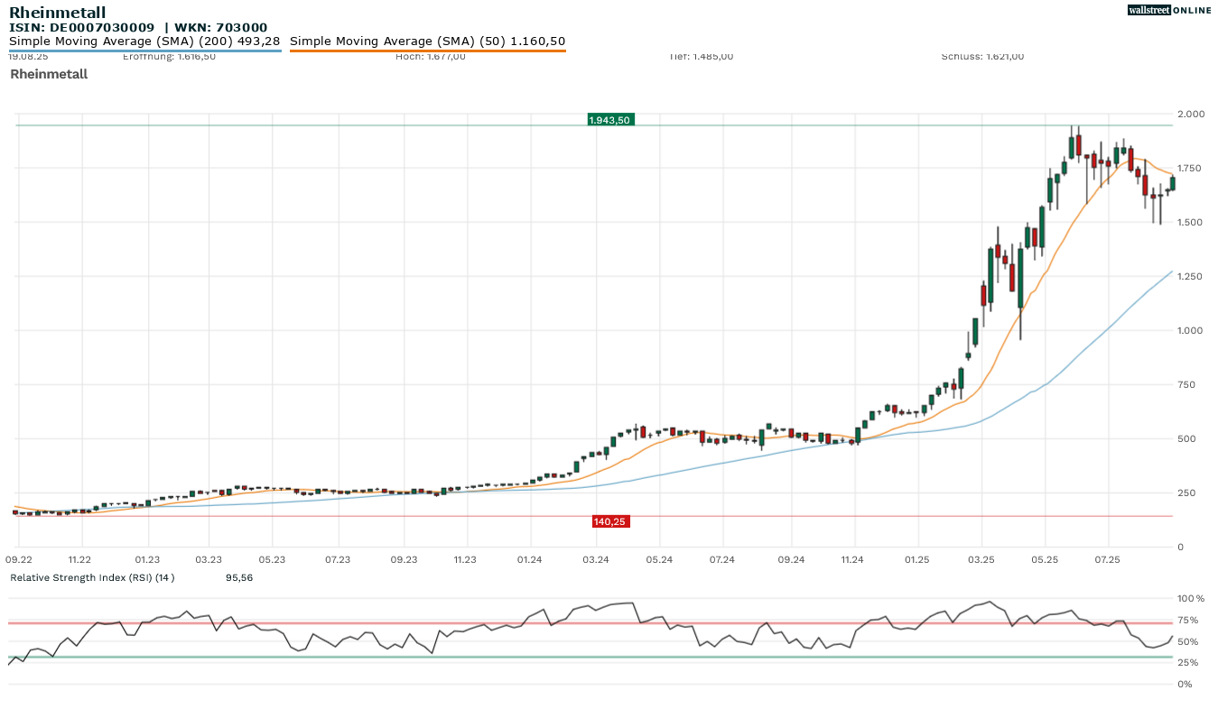Click the Relative Strength Index (RSI) (14) label
Image resolution: width=1218 pixels, height=709 pixels.
pos(92,577)
